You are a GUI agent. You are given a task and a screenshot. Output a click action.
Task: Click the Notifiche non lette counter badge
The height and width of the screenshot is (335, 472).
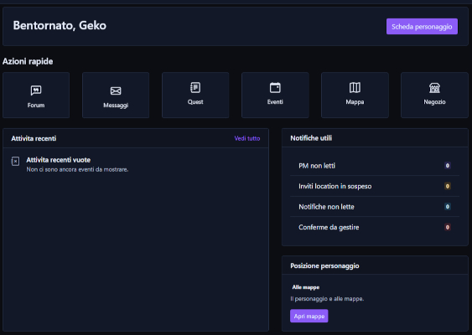coord(448,207)
